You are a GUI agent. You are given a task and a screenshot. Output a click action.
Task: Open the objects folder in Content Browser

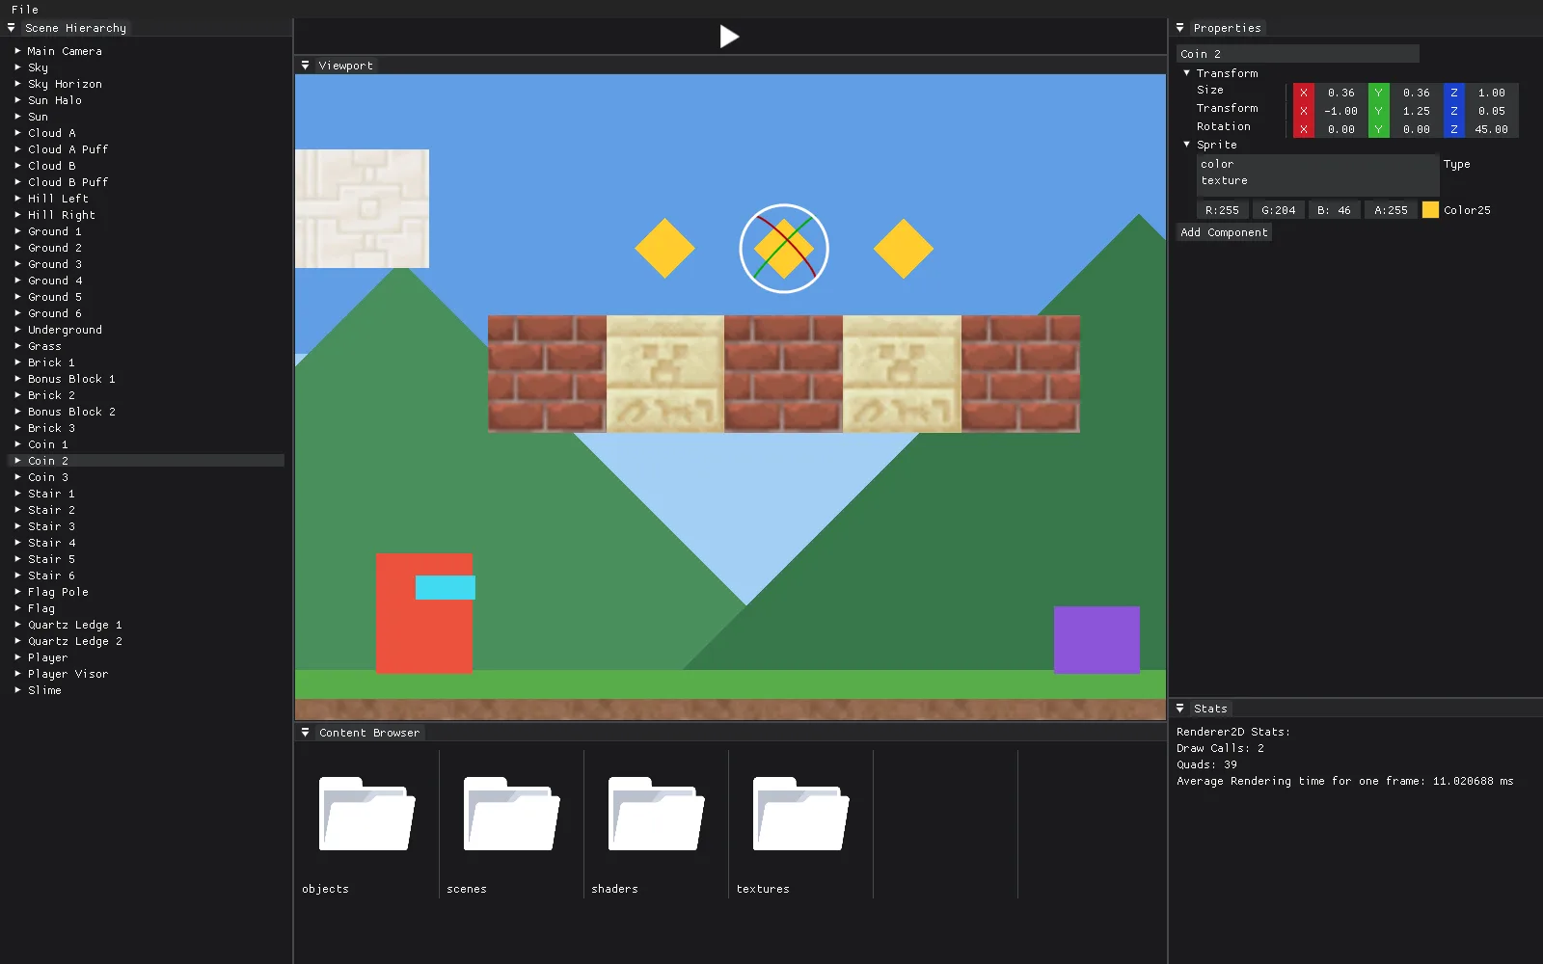click(366, 814)
